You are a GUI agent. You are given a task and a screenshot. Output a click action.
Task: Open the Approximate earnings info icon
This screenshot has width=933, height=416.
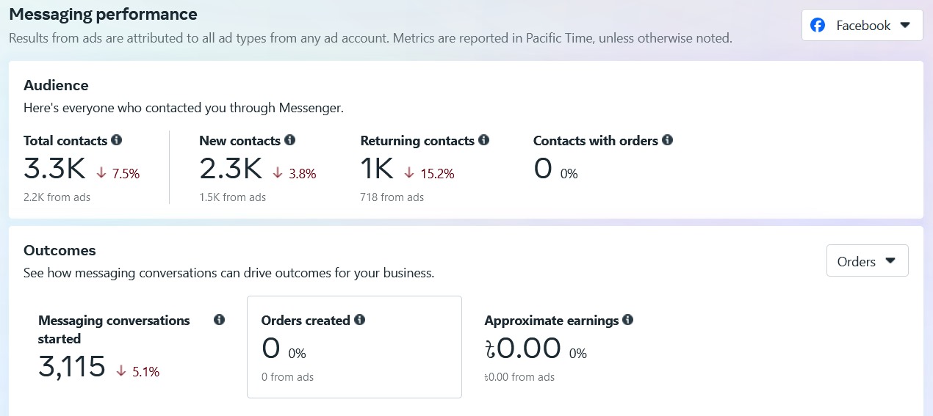(628, 320)
